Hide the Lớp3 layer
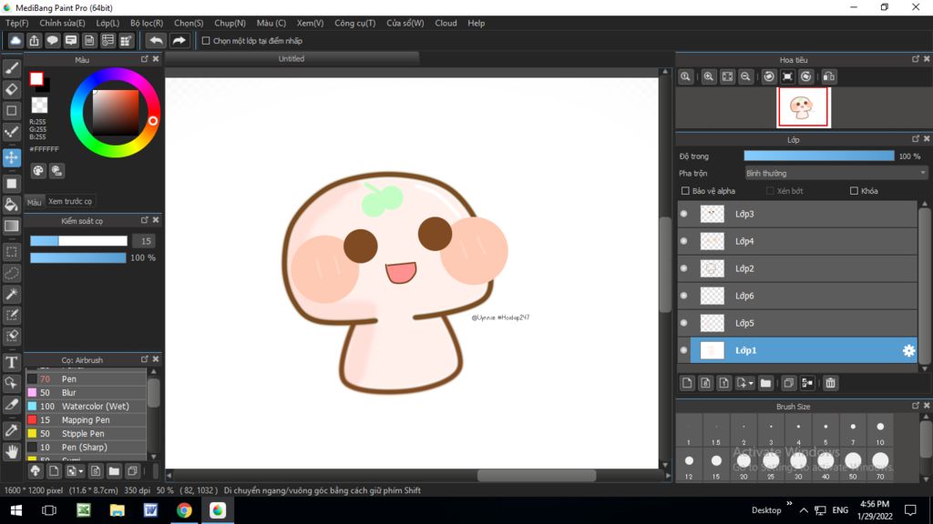This screenshot has height=524, width=933. tap(683, 214)
